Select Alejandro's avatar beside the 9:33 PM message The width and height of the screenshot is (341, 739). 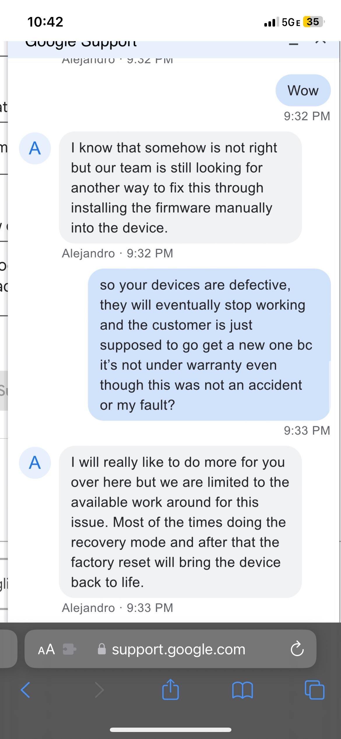35,463
